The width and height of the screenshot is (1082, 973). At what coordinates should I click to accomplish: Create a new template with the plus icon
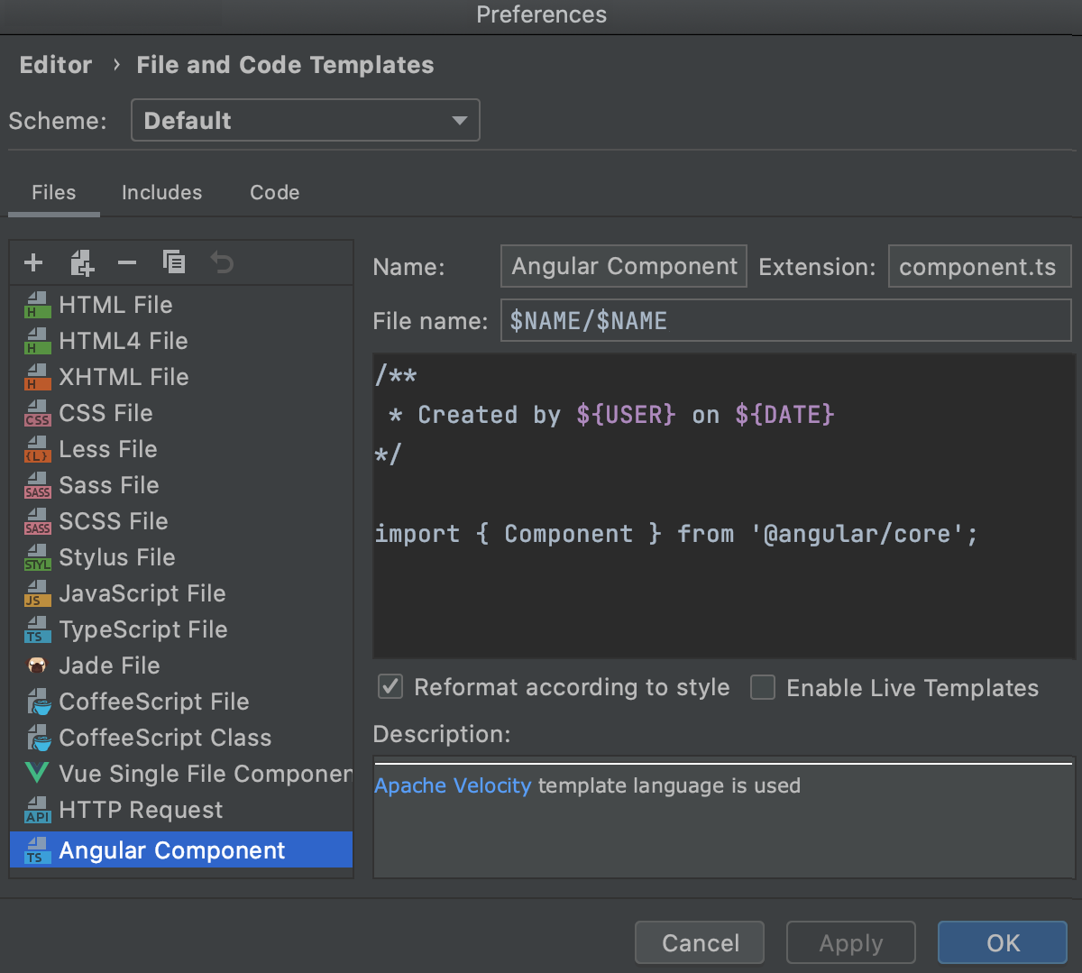point(33,262)
